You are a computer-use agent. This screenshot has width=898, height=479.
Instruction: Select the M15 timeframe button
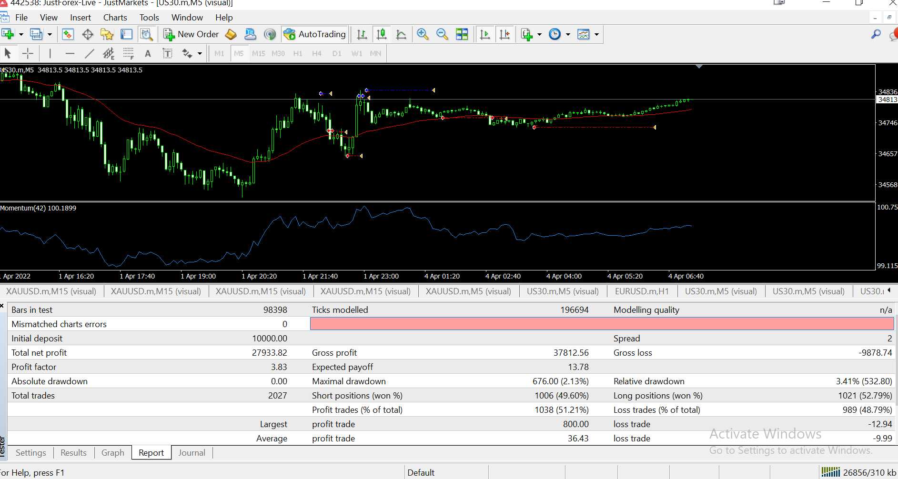(x=259, y=53)
